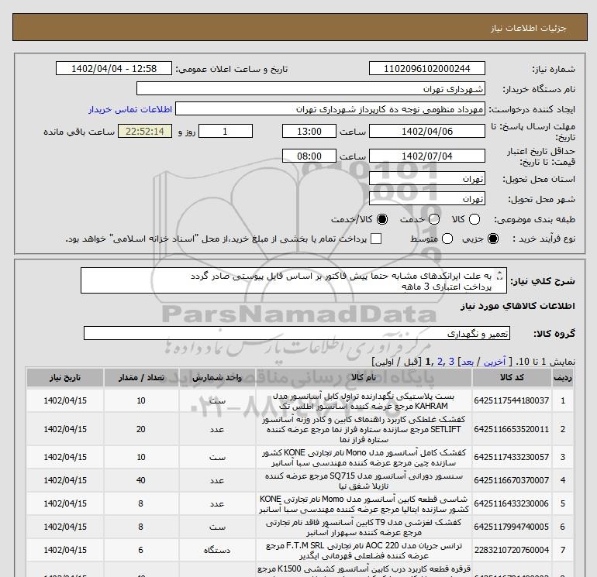
Task: Click the نام کالا column header
Action: [364, 378]
